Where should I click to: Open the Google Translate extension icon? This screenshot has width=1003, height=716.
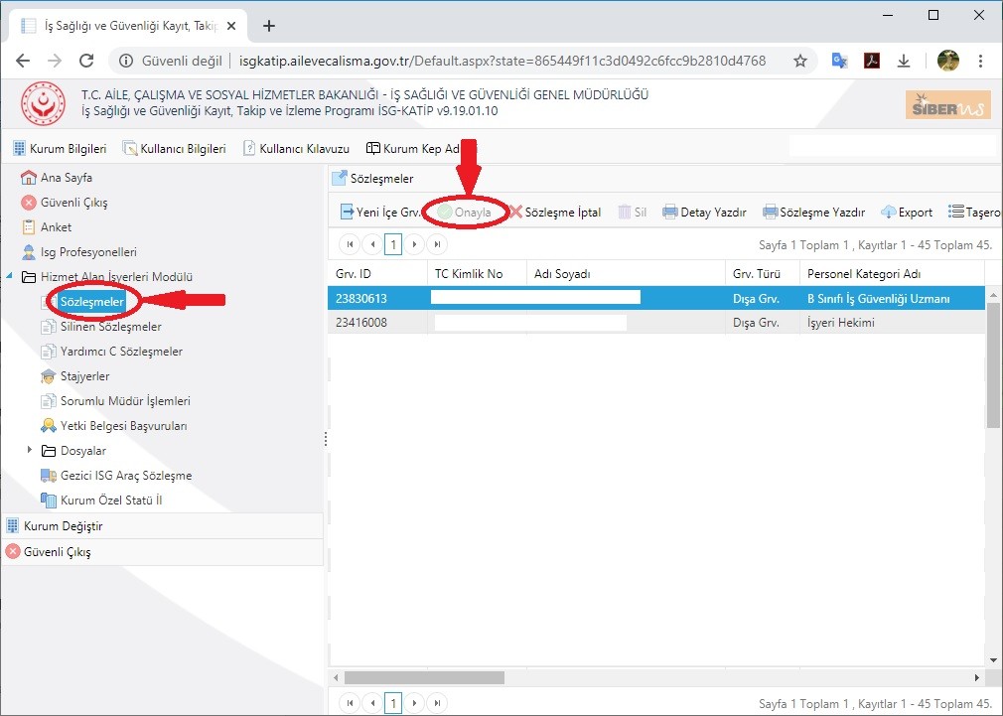tap(839, 61)
